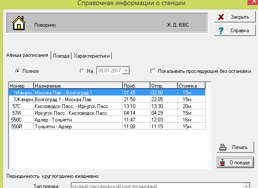258x188 pixels.
Task: Click the Стоянка column header
Action: (x=191, y=86)
